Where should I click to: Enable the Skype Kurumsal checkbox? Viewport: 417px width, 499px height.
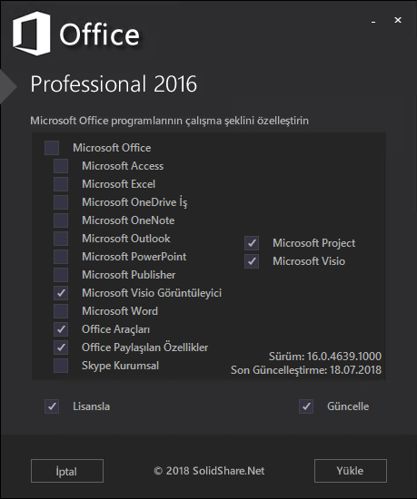(61, 366)
